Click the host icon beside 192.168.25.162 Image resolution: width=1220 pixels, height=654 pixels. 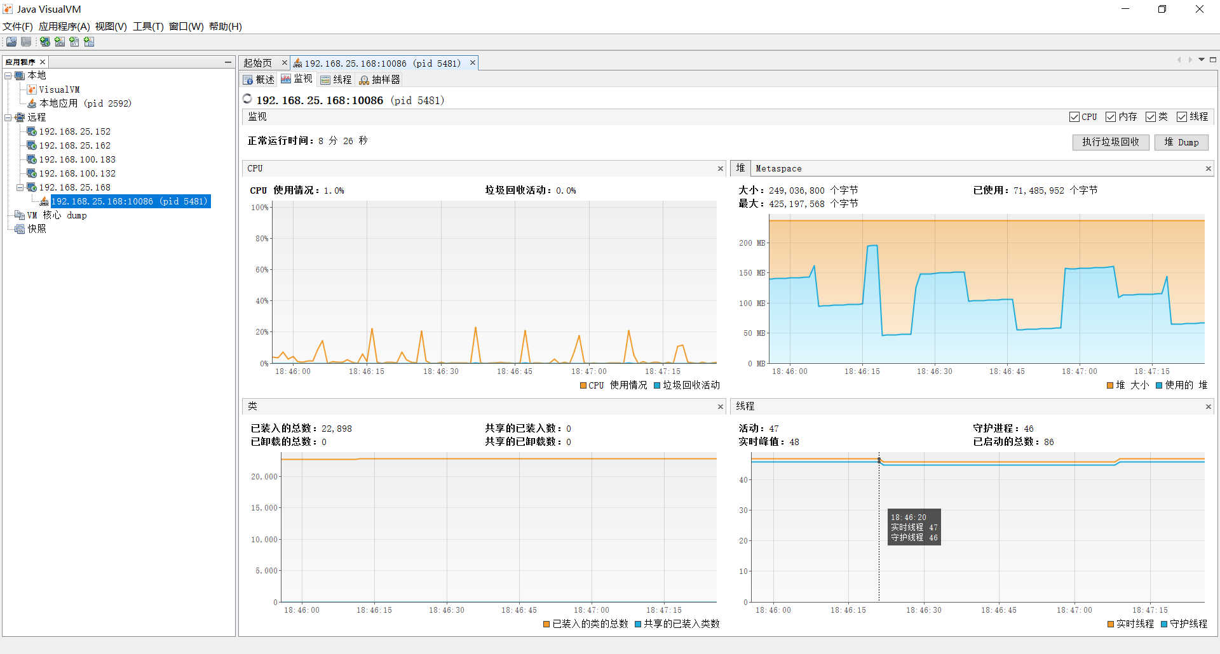pyautogui.click(x=32, y=145)
